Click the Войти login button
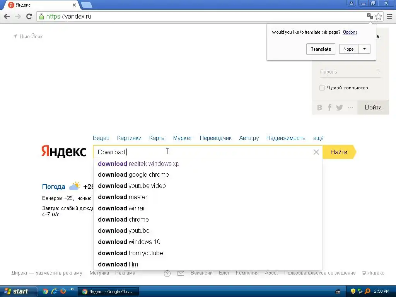The image size is (396, 297). [373, 108]
